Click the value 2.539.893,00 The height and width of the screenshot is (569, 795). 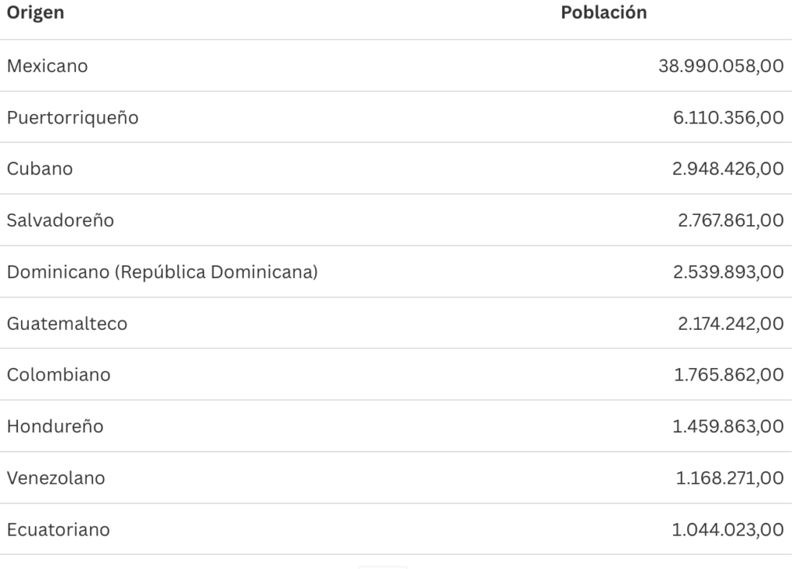coord(727,272)
